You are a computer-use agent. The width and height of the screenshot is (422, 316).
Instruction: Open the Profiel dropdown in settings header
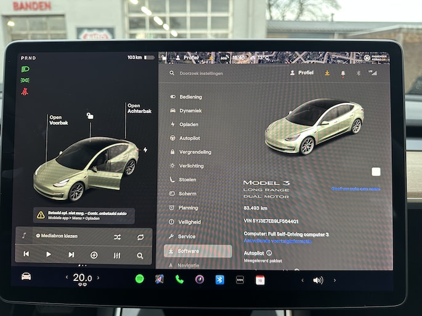302,73
